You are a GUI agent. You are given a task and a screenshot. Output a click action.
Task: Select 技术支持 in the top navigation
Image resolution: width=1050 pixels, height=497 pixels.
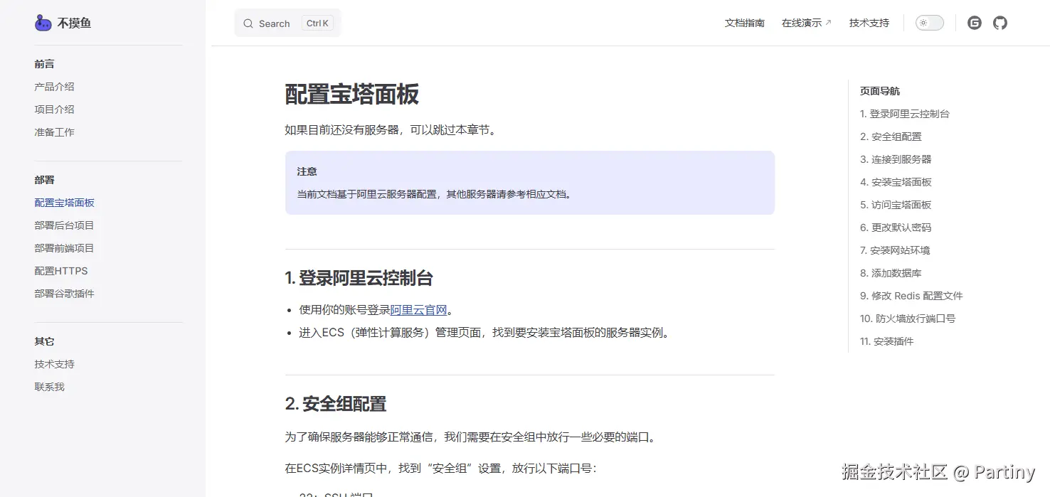tap(869, 23)
